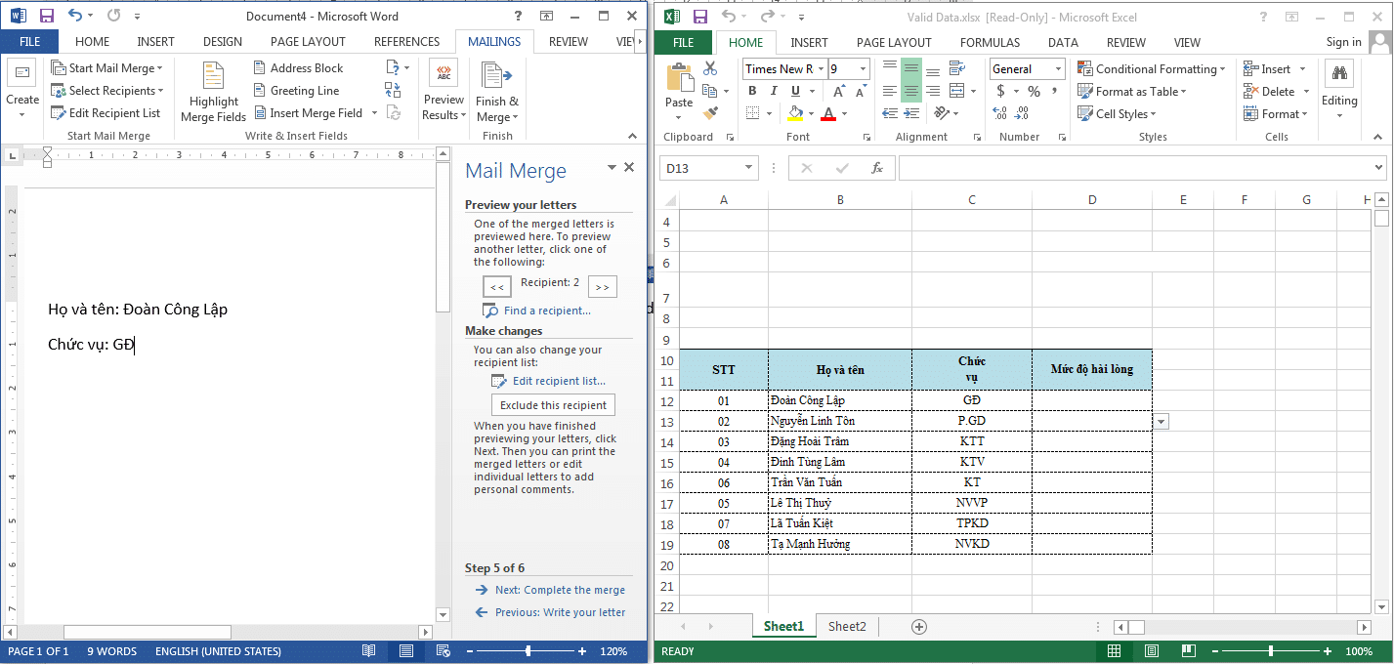Apply Percent Style in Excel
Screen dimensions: 1394x664
click(1034, 91)
